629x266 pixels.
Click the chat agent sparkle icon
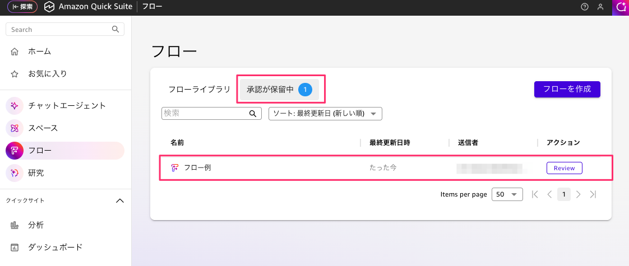[15, 106]
